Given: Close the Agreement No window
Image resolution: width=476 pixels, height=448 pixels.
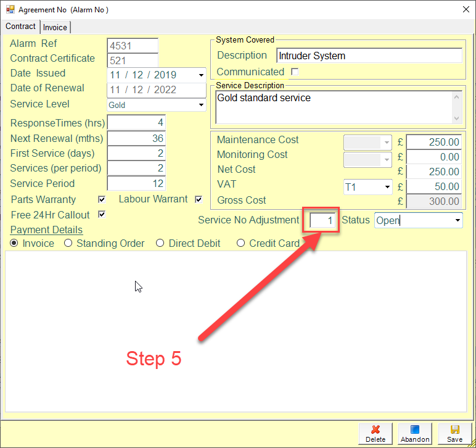Looking at the screenshot, I should tap(466, 9).
